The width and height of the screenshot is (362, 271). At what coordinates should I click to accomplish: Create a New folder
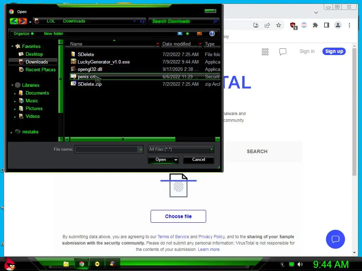(54, 34)
